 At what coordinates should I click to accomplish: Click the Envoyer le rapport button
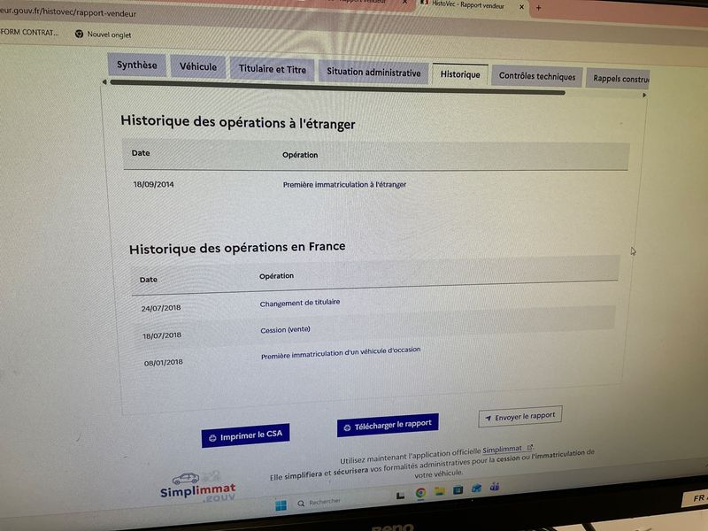[520, 416]
